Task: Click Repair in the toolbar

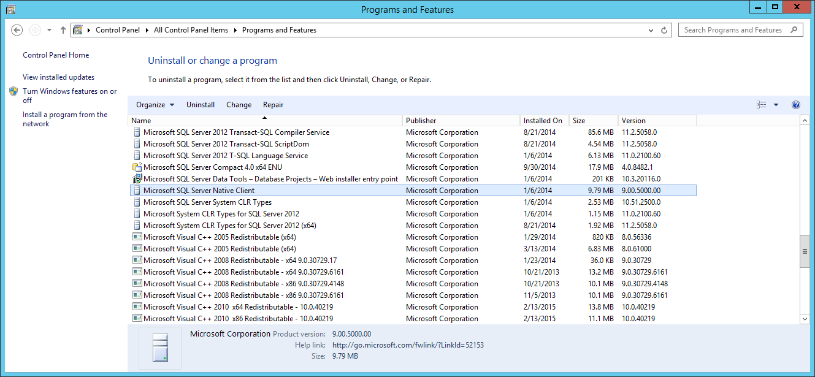Action: pyautogui.click(x=274, y=105)
